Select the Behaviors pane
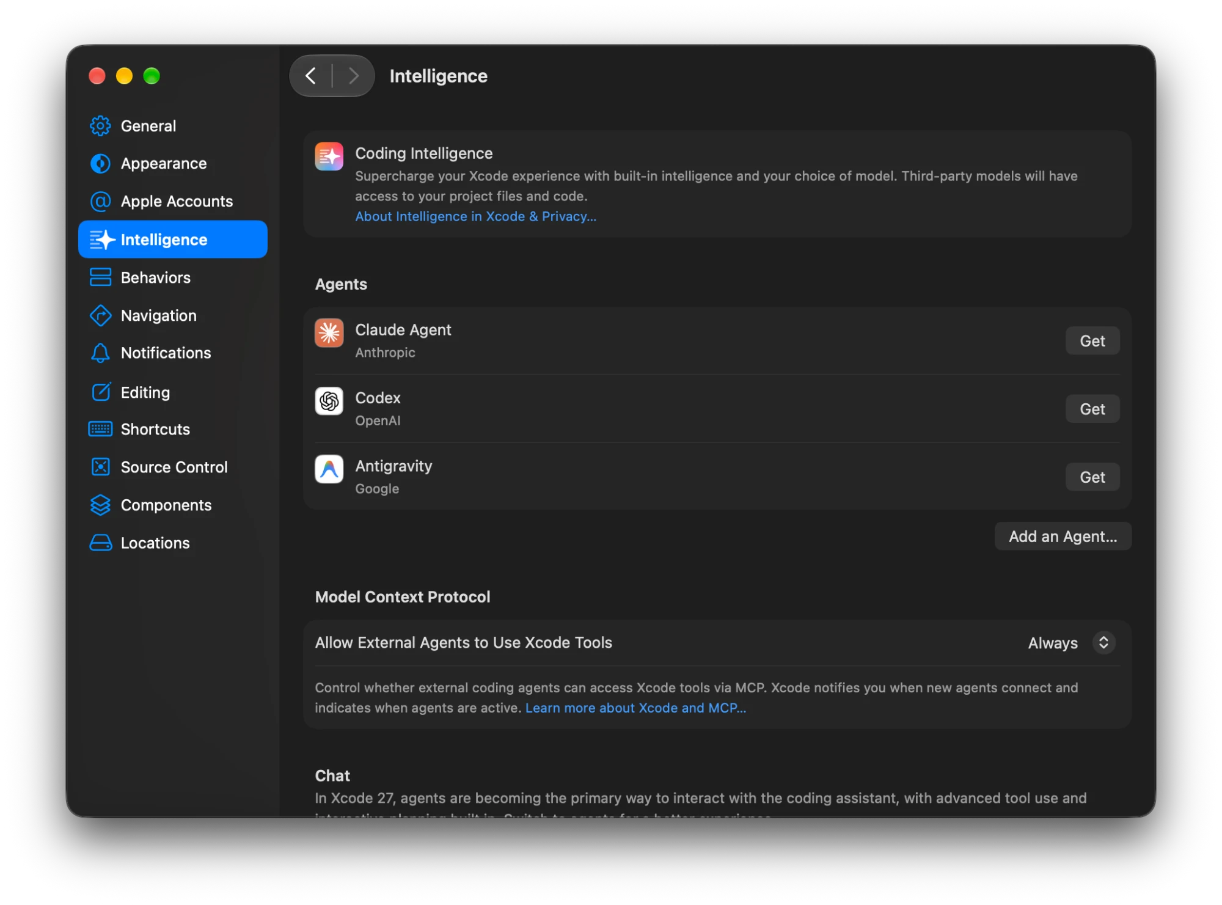This screenshot has width=1222, height=905. click(x=173, y=277)
